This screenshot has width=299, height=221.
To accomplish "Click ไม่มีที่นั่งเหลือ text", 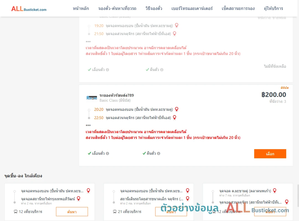I will 275,66.
